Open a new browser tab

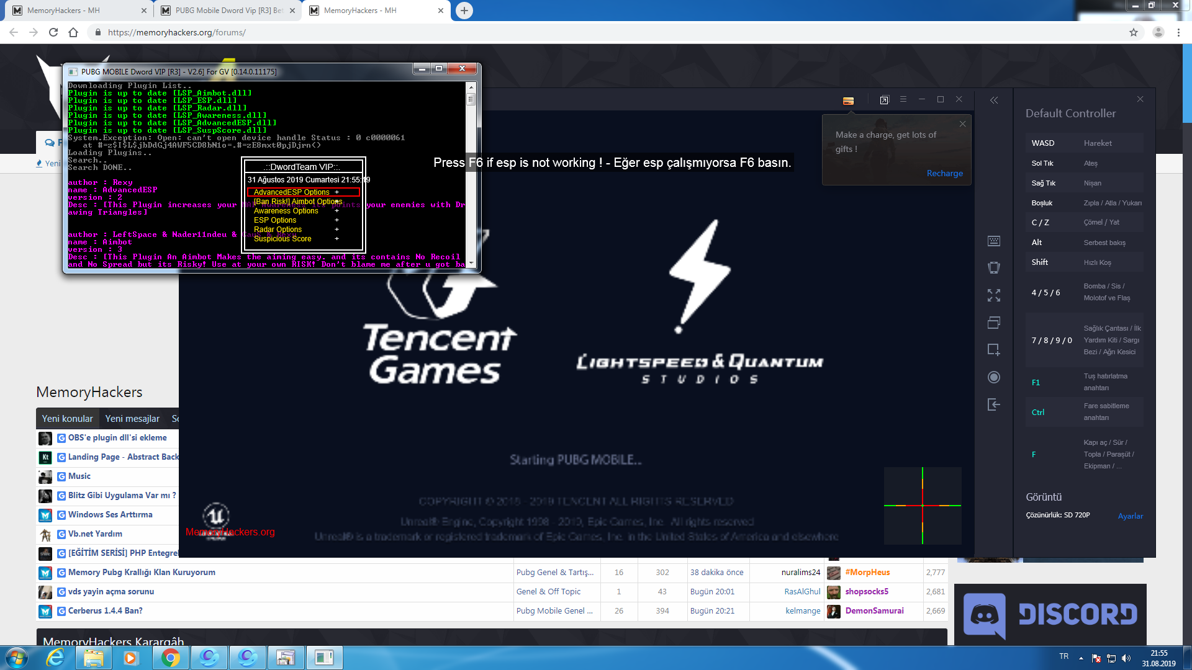coord(464,11)
